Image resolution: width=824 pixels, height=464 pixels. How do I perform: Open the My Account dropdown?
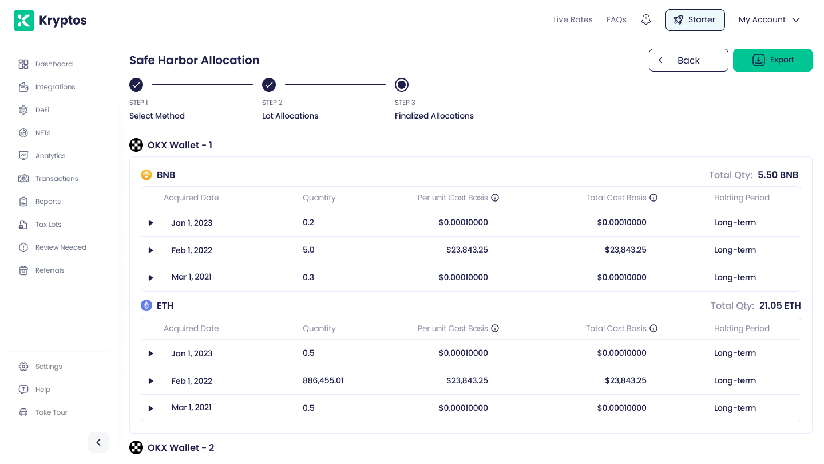point(769,19)
